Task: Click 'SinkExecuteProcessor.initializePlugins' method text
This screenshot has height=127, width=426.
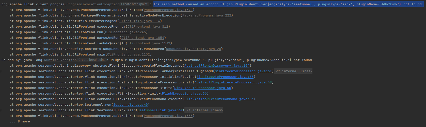Action: pyautogui.click(x=156, y=77)
